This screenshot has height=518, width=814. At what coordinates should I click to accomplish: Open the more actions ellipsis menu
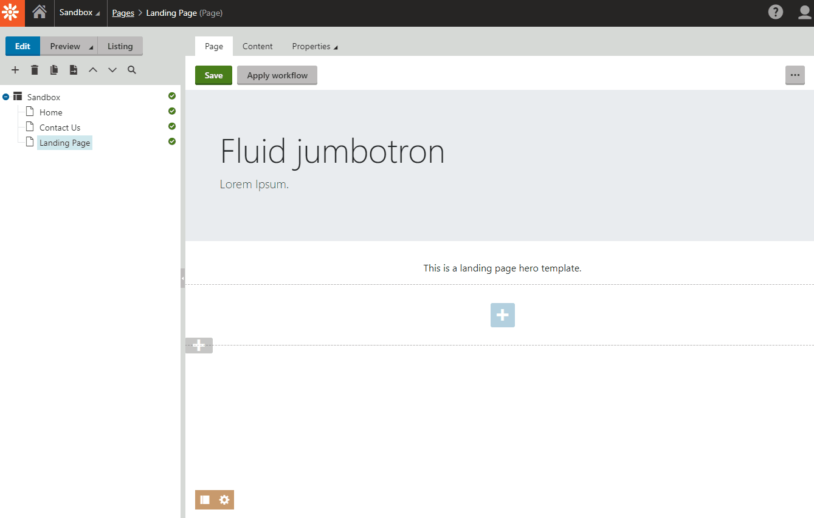point(795,75)
